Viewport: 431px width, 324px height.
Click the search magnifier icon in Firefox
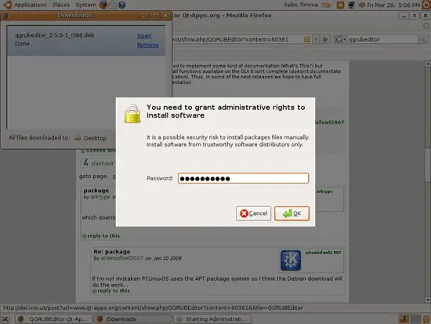coord(423,40)
